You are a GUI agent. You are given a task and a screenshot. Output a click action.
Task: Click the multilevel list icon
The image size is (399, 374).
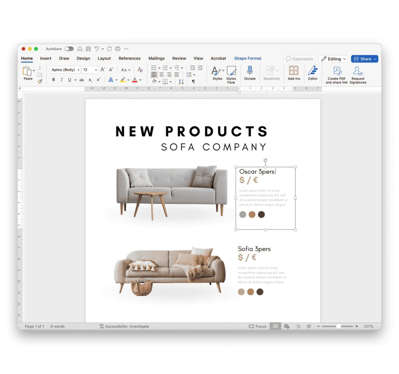click(x=177, y=68)
